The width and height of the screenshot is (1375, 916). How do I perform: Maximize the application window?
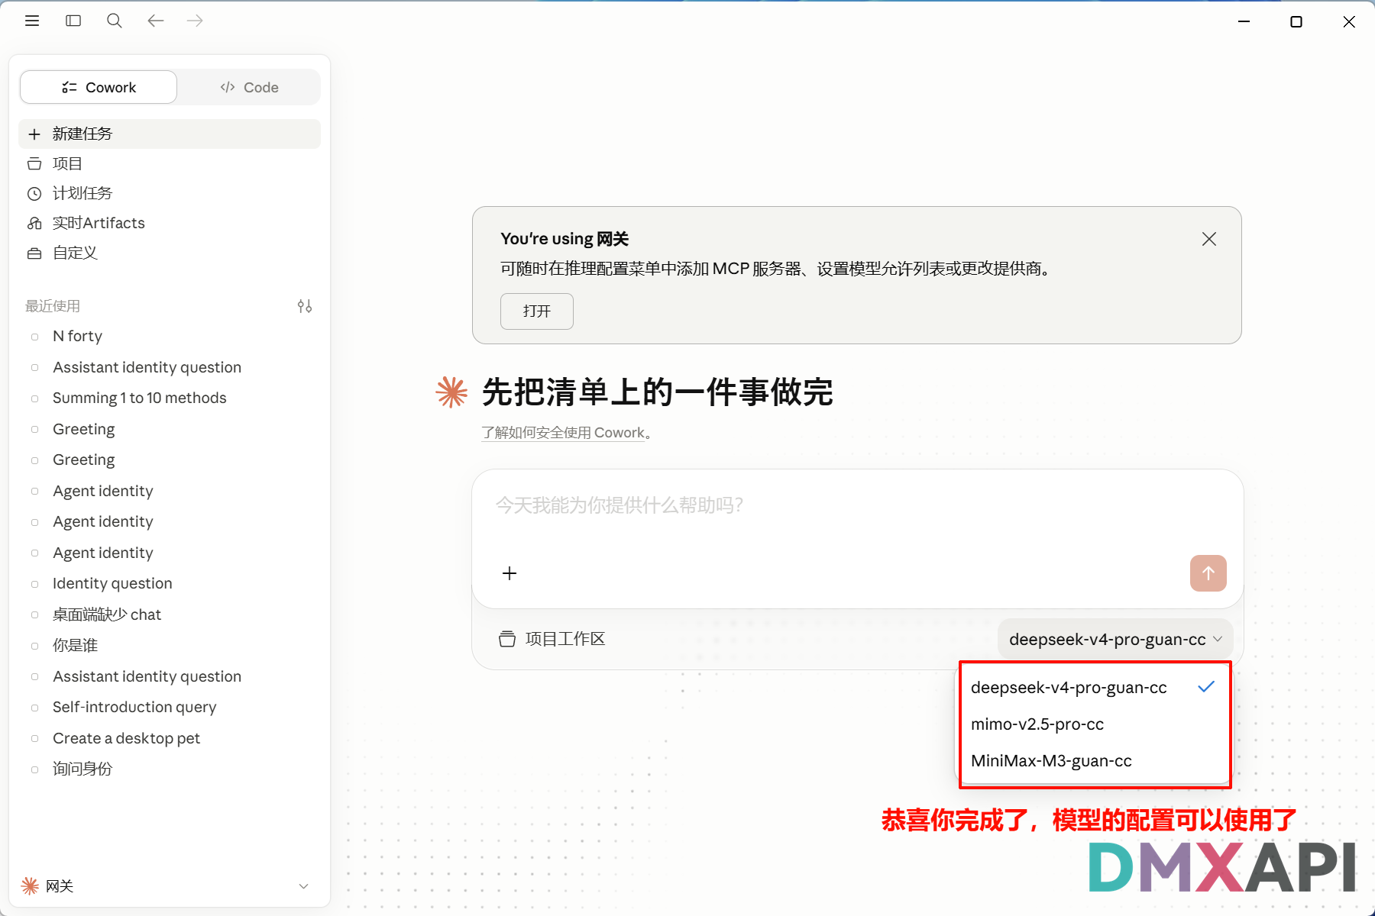pos(1296,21)
